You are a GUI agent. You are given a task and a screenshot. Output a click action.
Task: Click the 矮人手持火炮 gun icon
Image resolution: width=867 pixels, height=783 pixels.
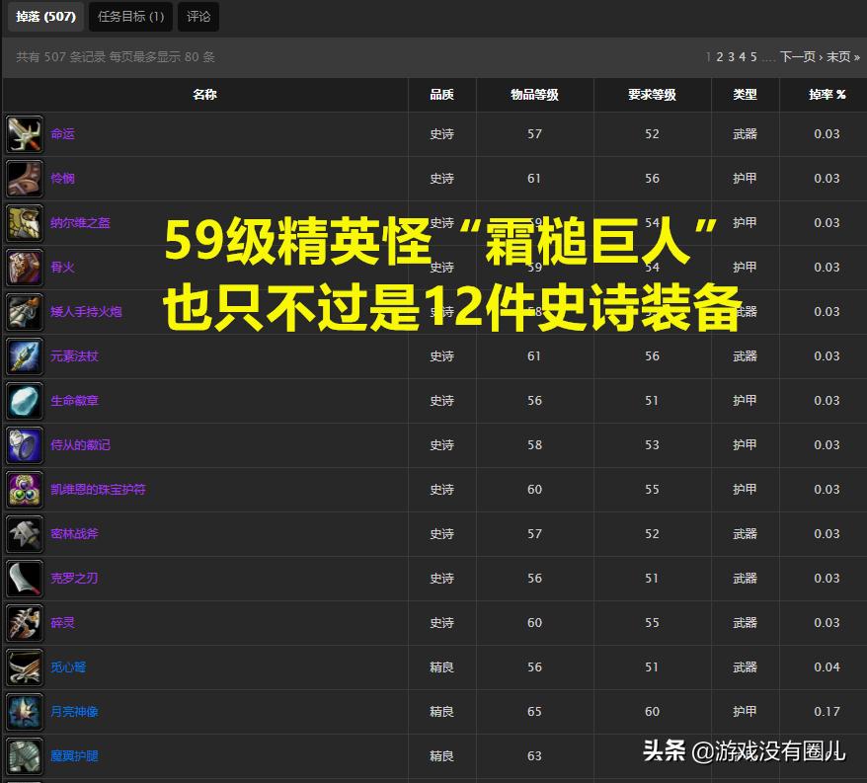pyautogui.click(x=24, y=311)
